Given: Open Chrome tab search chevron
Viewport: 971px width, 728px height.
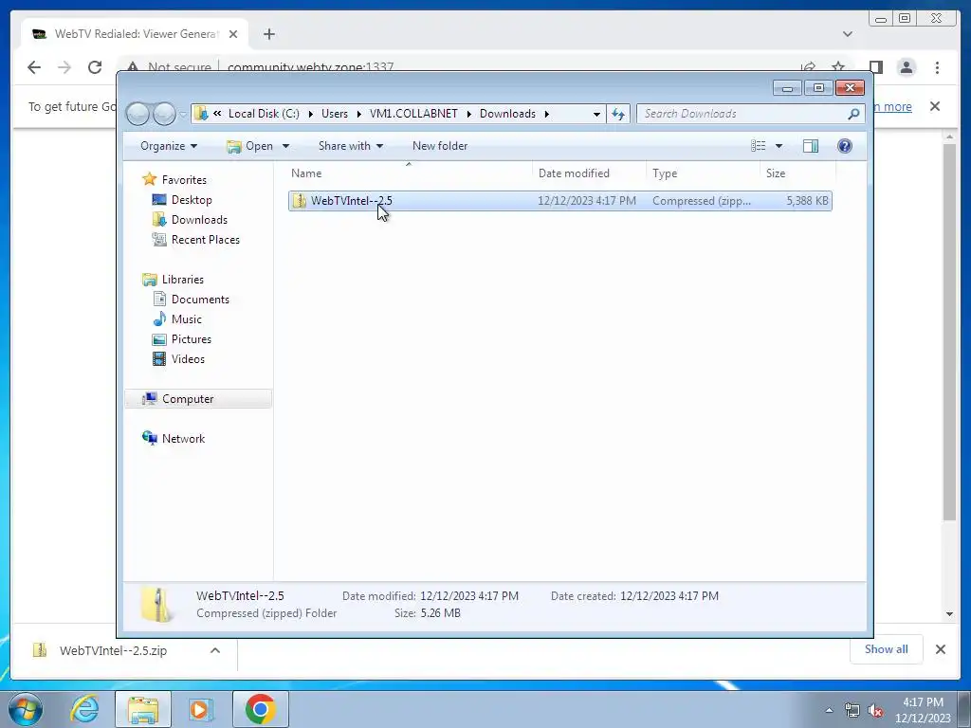Looking at the screenshot, I should 848,34.
